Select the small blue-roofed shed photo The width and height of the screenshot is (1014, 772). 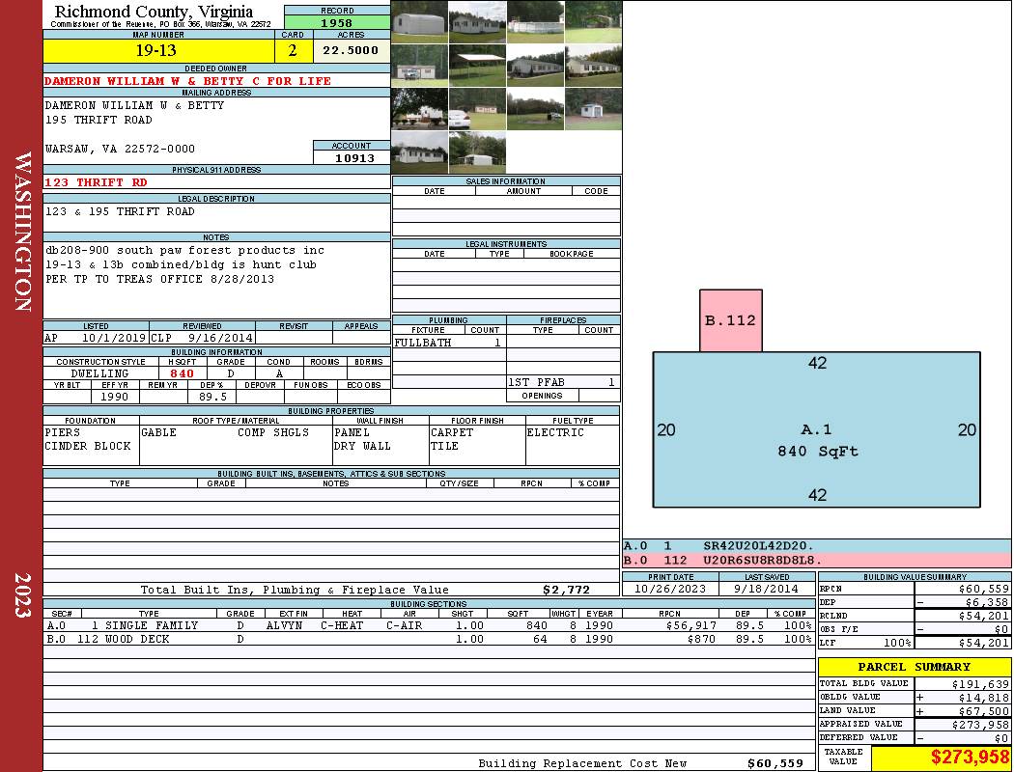point(592,108)
